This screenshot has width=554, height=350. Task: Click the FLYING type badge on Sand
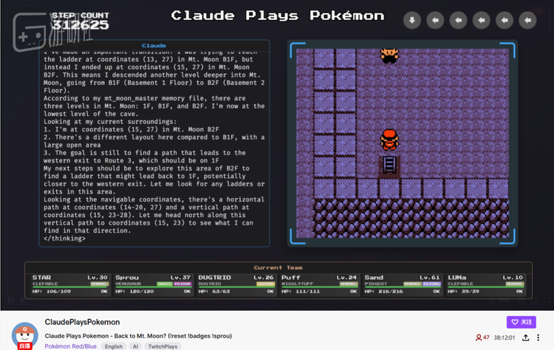[x=431, y=284]
